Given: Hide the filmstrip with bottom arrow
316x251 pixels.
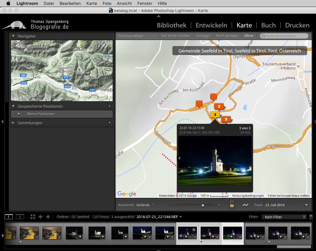Looking at the screenshot, I should pos(158,250).
